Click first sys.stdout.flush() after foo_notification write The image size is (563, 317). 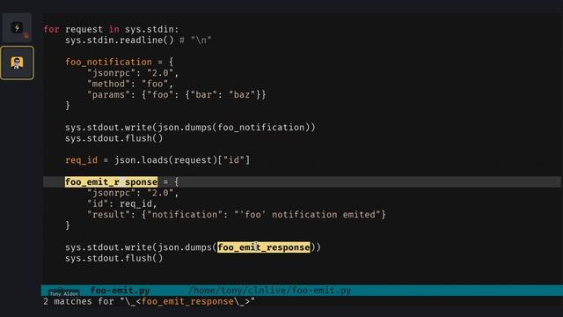click(113, 138)
